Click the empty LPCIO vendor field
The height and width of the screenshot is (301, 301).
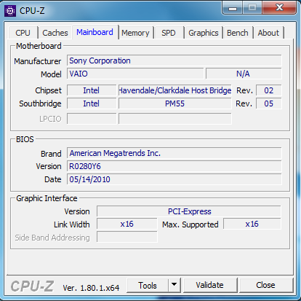pyautogui.click(x=92, y=119)
